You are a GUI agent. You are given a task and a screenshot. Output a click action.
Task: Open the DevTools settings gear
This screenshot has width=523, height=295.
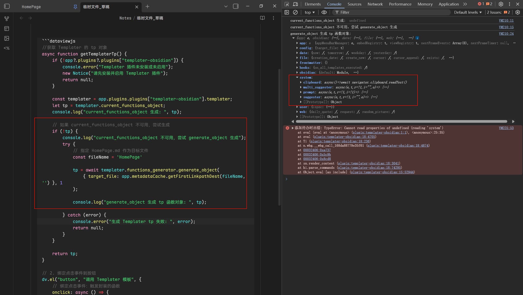(x=501, y=4)
